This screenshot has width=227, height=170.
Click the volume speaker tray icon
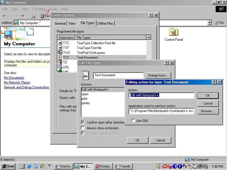tap(159, 166)
